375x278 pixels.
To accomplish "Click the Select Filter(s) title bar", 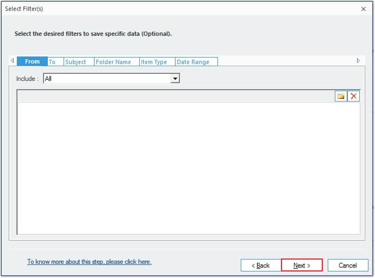I will click(x=163, y=9).
